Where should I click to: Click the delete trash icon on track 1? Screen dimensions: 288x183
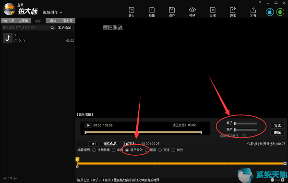coord(16,41)
